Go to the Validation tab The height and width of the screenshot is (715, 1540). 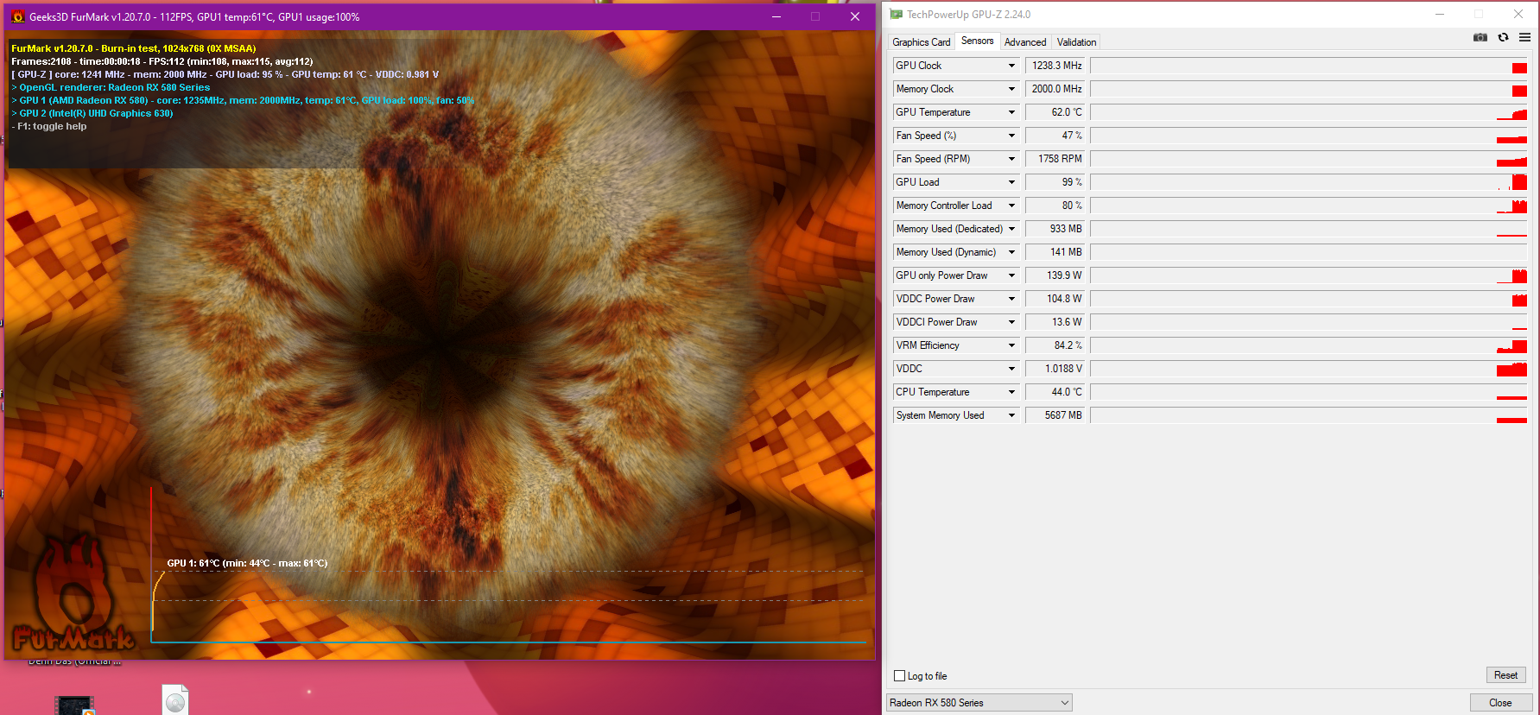[1076, 41]
